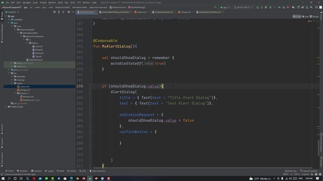Toggle Project tool window side tab
Image resolution: width=323 pixels, height=181 pixels.
coord(2,16)
